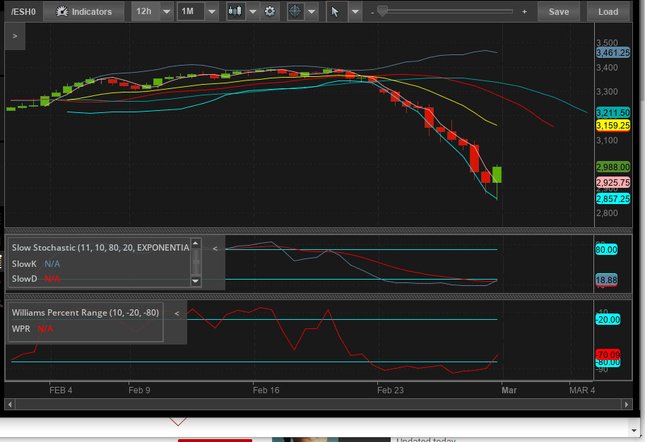Select the 12h timeframe button
645x442 pixels.
[144, 11]
